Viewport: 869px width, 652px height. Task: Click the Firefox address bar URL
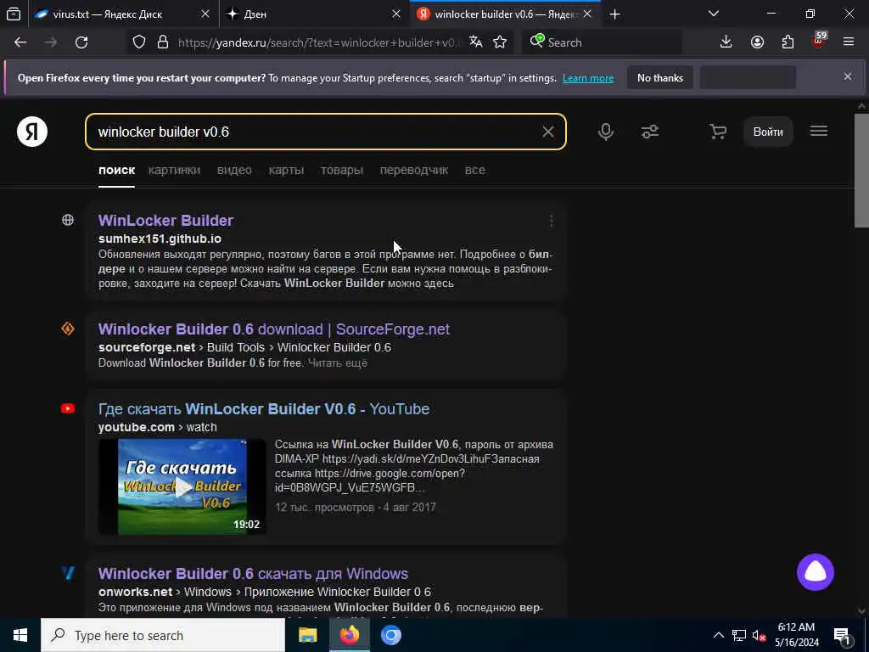tap(318, 42)
